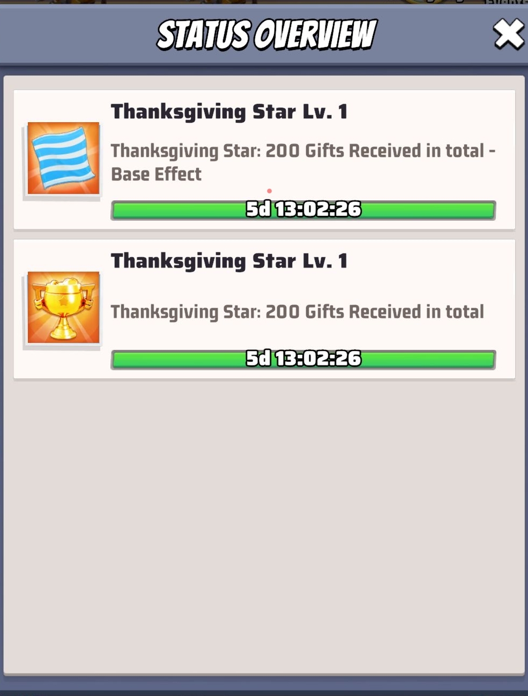Viewport: 528px width, 696px height.
Task: Click the first green countdown progress bar
Action: coord(303,209)
